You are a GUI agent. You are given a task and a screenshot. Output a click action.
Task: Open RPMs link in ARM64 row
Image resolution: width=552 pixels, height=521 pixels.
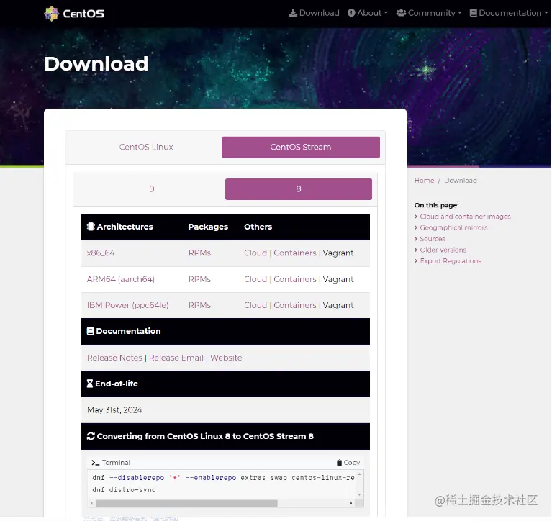(x=199, y=279)
